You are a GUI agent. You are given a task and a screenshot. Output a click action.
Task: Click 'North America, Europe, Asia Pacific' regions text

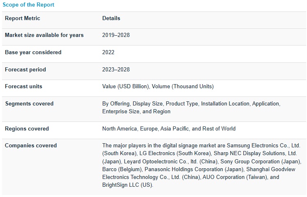click(146, 128)
